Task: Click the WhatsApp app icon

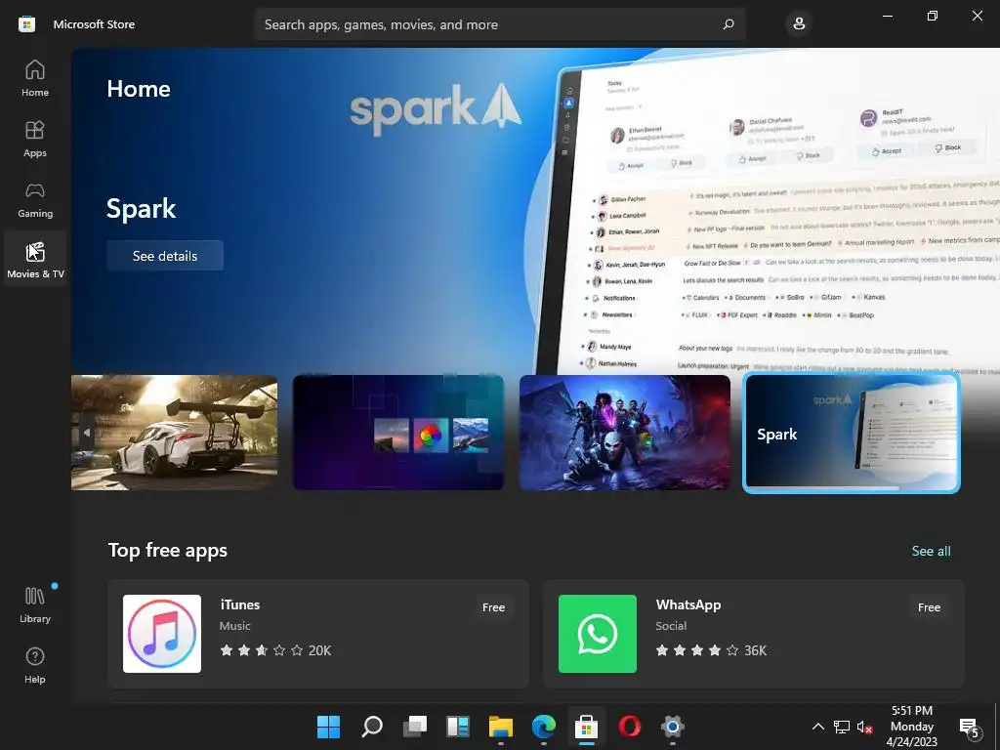Action: pos(598,633)
